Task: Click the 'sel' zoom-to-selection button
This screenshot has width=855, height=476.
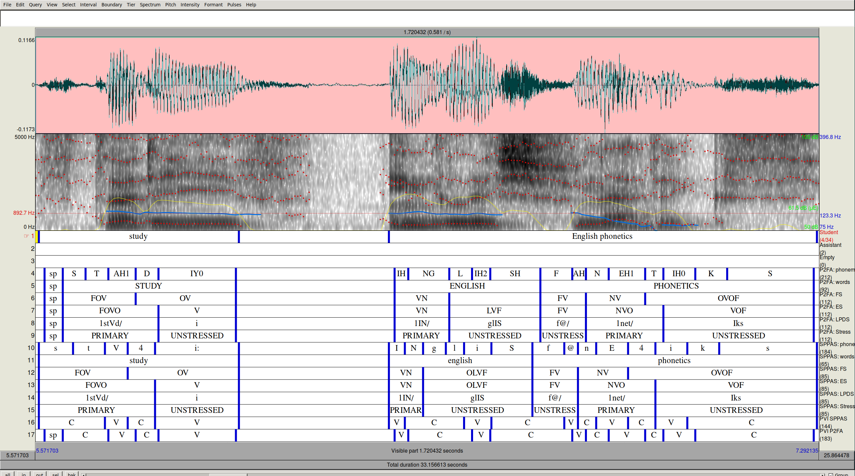Action: pos(55,474)
